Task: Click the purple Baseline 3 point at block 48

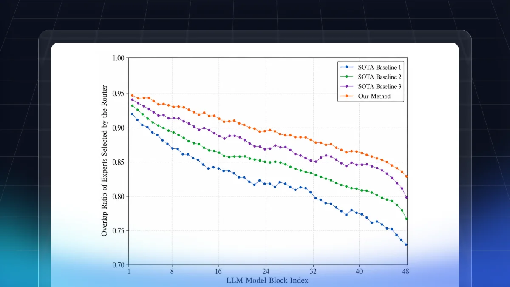Action: tap(406, 197)
